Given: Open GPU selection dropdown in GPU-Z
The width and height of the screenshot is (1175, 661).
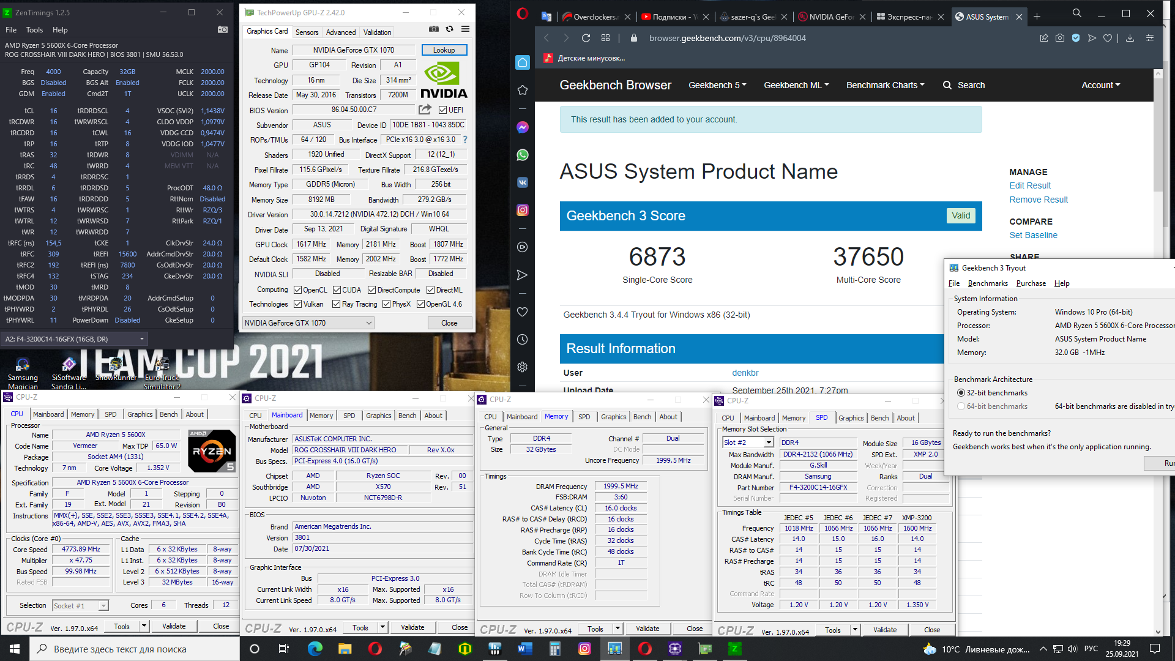Looking at the screenshot, I should point(307,323).
